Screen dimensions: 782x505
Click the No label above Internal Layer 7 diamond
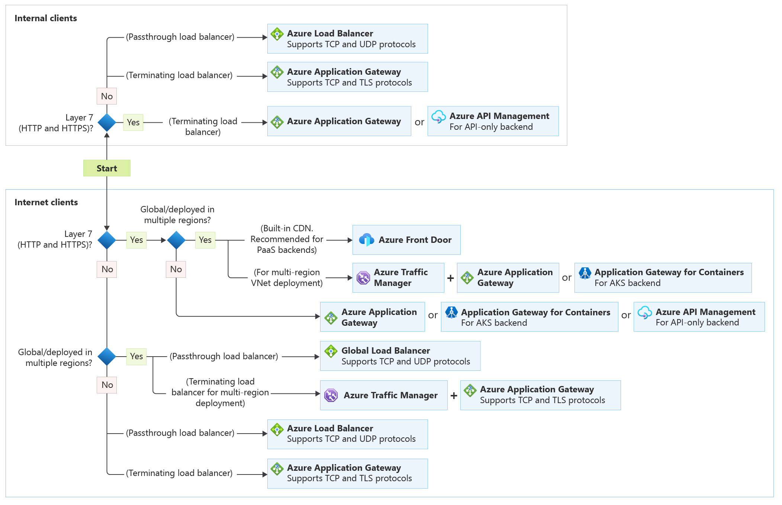[107, 96]
